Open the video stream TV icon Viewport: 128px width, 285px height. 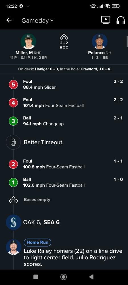[x=106, y=20]
